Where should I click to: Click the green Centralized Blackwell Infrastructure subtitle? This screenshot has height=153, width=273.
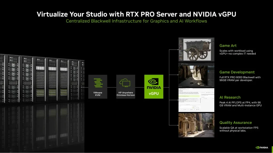point(136,21)
